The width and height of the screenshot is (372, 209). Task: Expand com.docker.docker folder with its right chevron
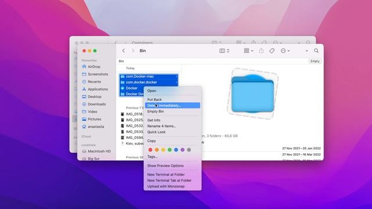click(177, 82)
